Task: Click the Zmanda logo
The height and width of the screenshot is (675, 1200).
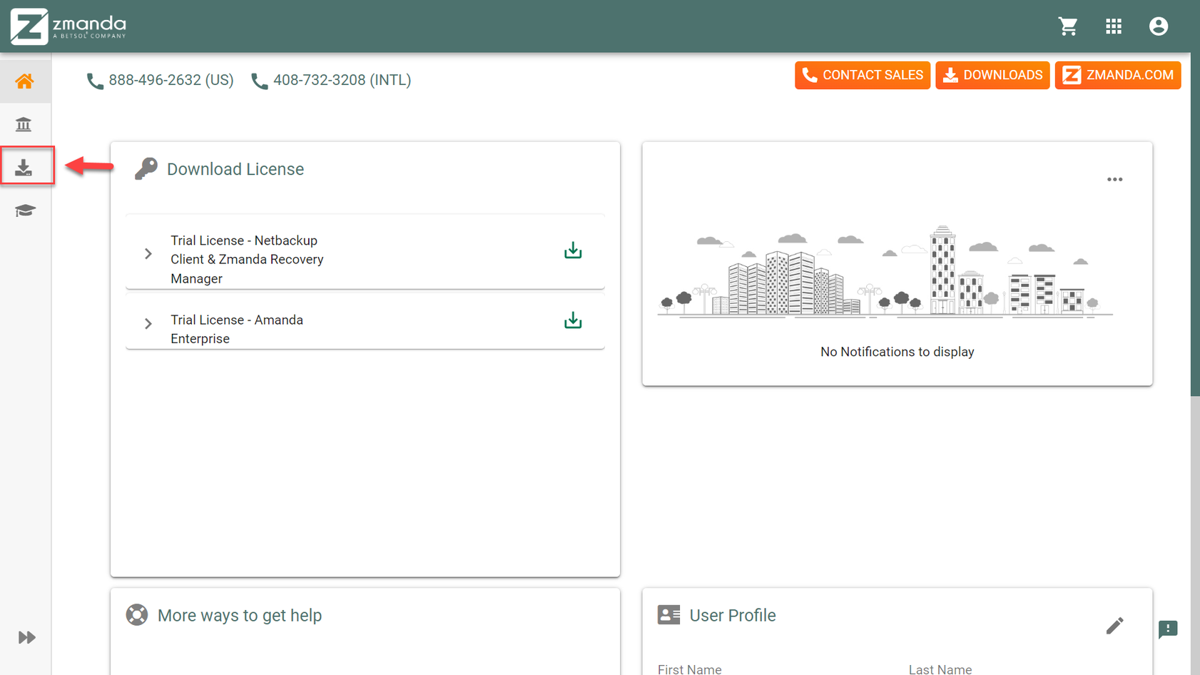Action: 68,26
